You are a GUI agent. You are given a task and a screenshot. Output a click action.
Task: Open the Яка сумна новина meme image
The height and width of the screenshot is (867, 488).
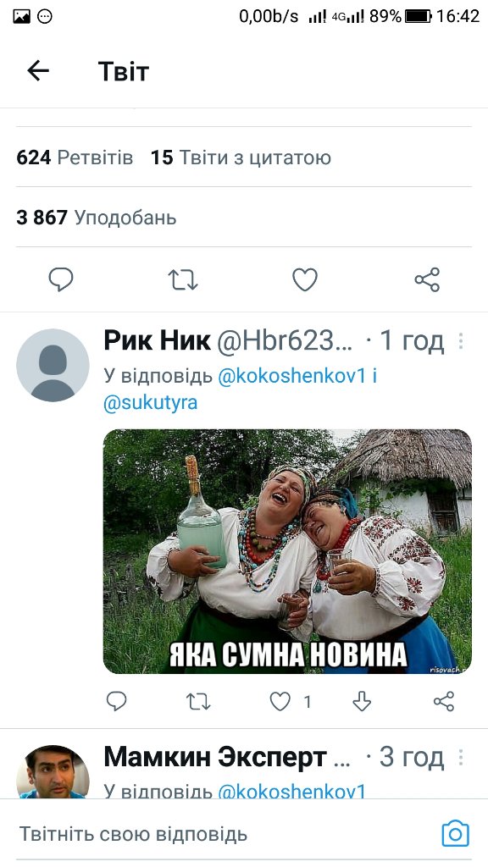(x=287, y=551)
